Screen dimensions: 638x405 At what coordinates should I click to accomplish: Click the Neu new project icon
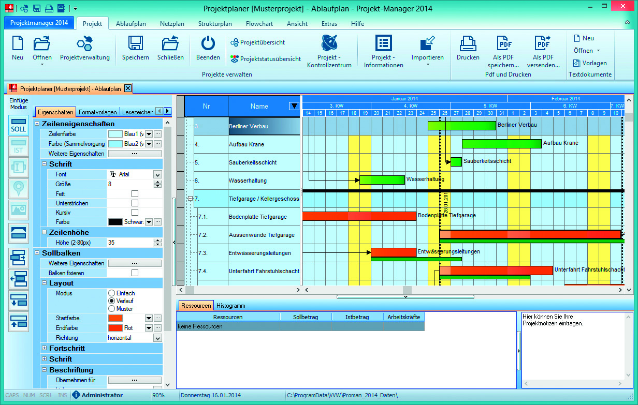[18, 43]
